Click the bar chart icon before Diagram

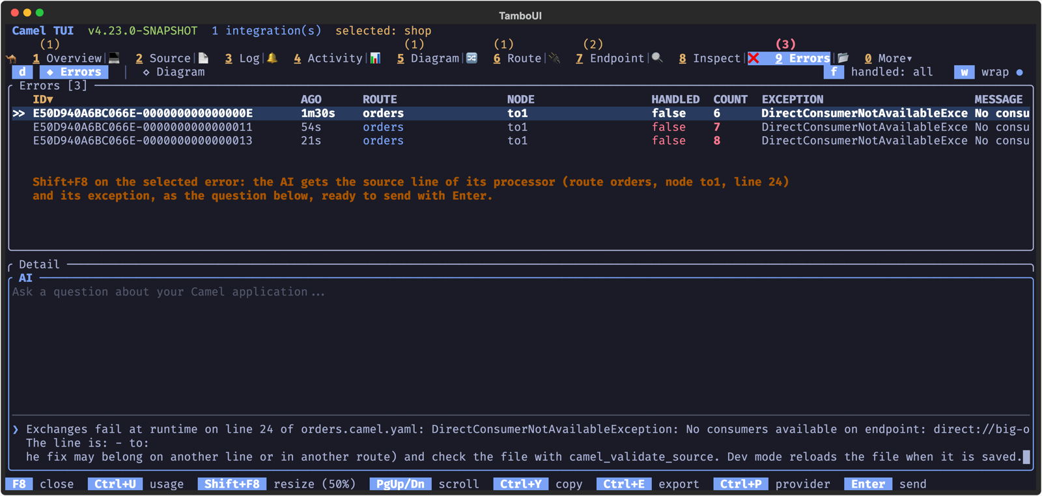tap(375, 59)
